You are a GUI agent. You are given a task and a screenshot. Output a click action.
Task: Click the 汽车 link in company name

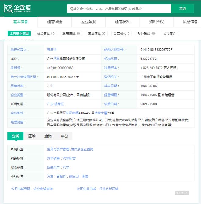coord(56,59)
